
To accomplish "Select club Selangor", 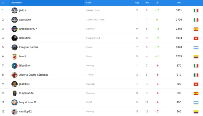I will pos(91,84).
